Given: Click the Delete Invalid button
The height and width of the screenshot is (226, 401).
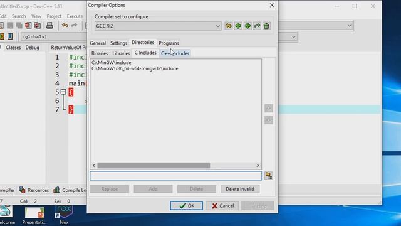Looking at the screenshot, I should 240,189.
